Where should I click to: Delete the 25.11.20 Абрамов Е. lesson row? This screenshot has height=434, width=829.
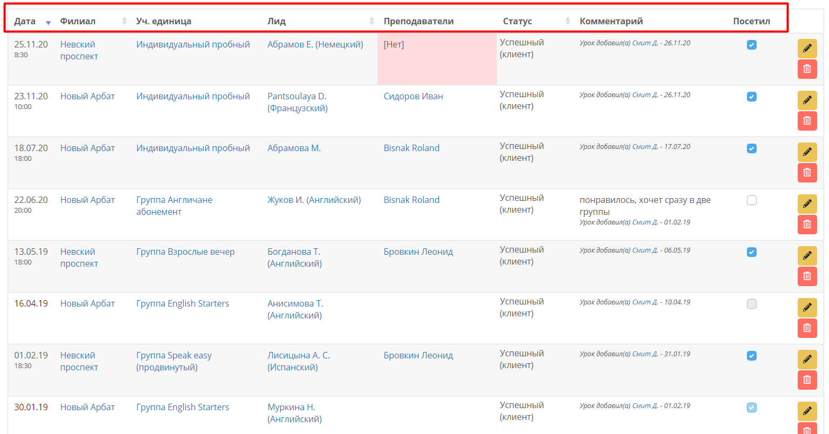(807, 69)
